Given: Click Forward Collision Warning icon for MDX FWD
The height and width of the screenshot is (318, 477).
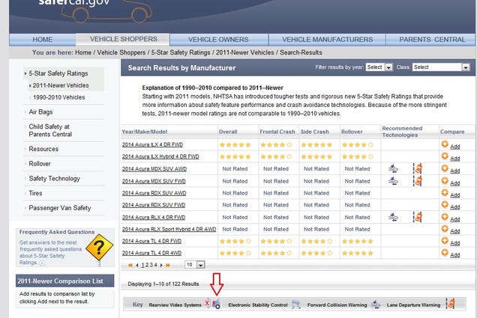Looking at the screenshot, I should tap(393, 181).
